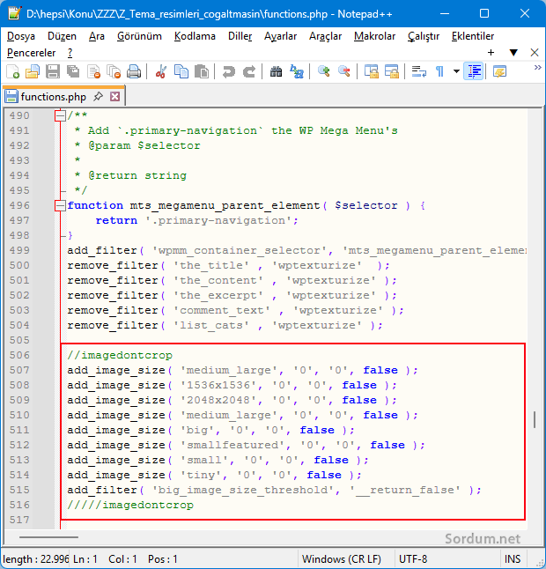546x569 pixels.
Task: Click line number 506 in the margin
Action: 19,355
